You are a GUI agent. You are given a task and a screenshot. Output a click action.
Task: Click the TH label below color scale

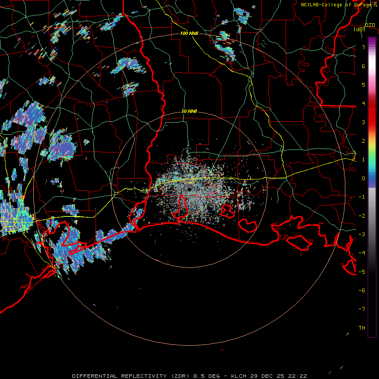coord(362,328)
